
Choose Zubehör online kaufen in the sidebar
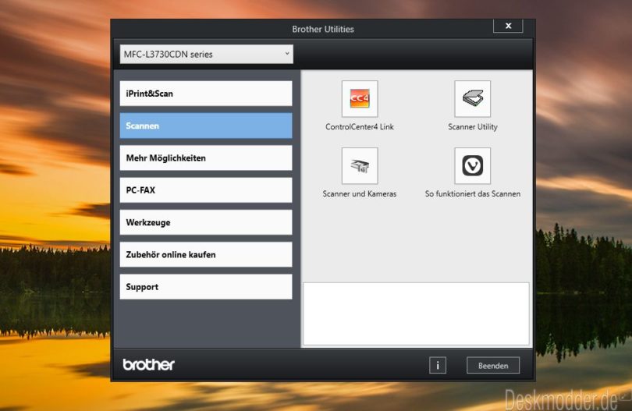click(x=206, y=254)
